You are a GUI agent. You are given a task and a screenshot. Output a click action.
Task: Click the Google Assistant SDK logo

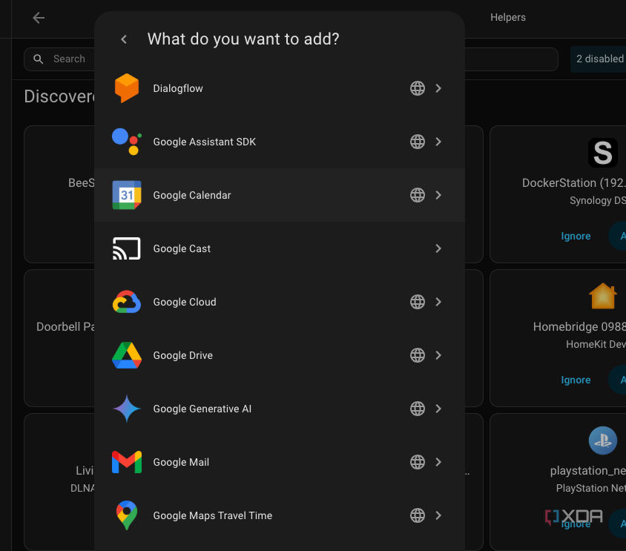coord(127,142)
